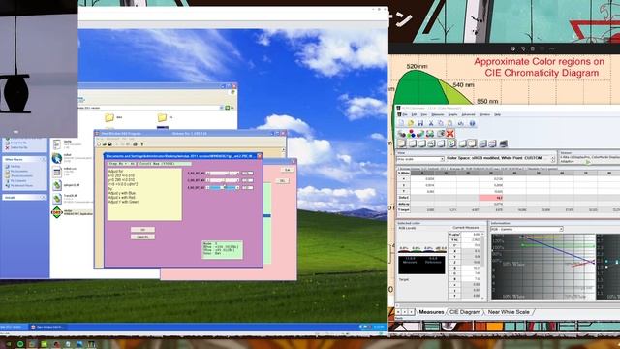Click the help pointer icon in the tan window toolbar

pos(141,144)
